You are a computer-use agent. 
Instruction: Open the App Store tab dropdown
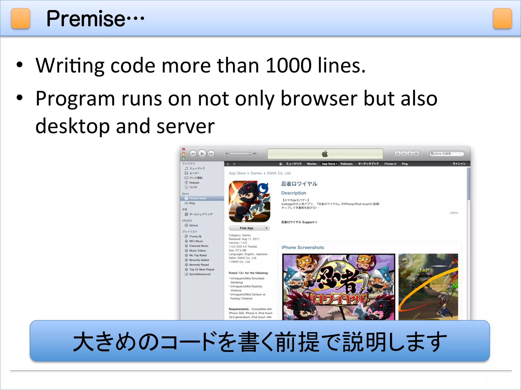pos(329,164)
